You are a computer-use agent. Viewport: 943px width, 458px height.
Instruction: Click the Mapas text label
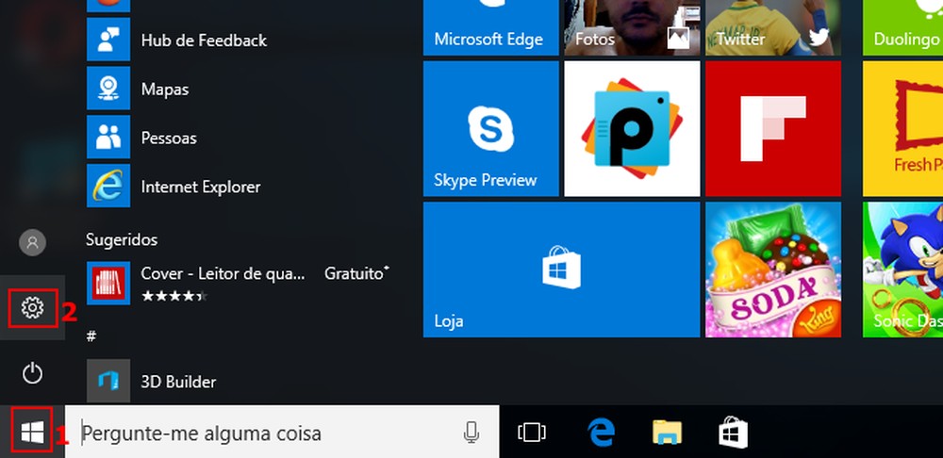pos(165,90)
